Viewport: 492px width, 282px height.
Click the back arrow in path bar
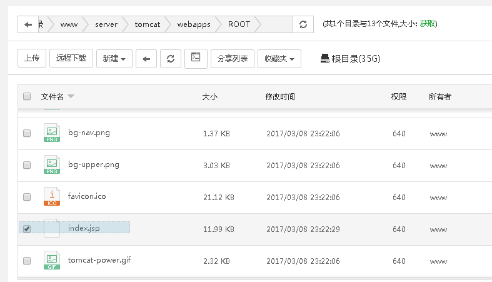28,24
